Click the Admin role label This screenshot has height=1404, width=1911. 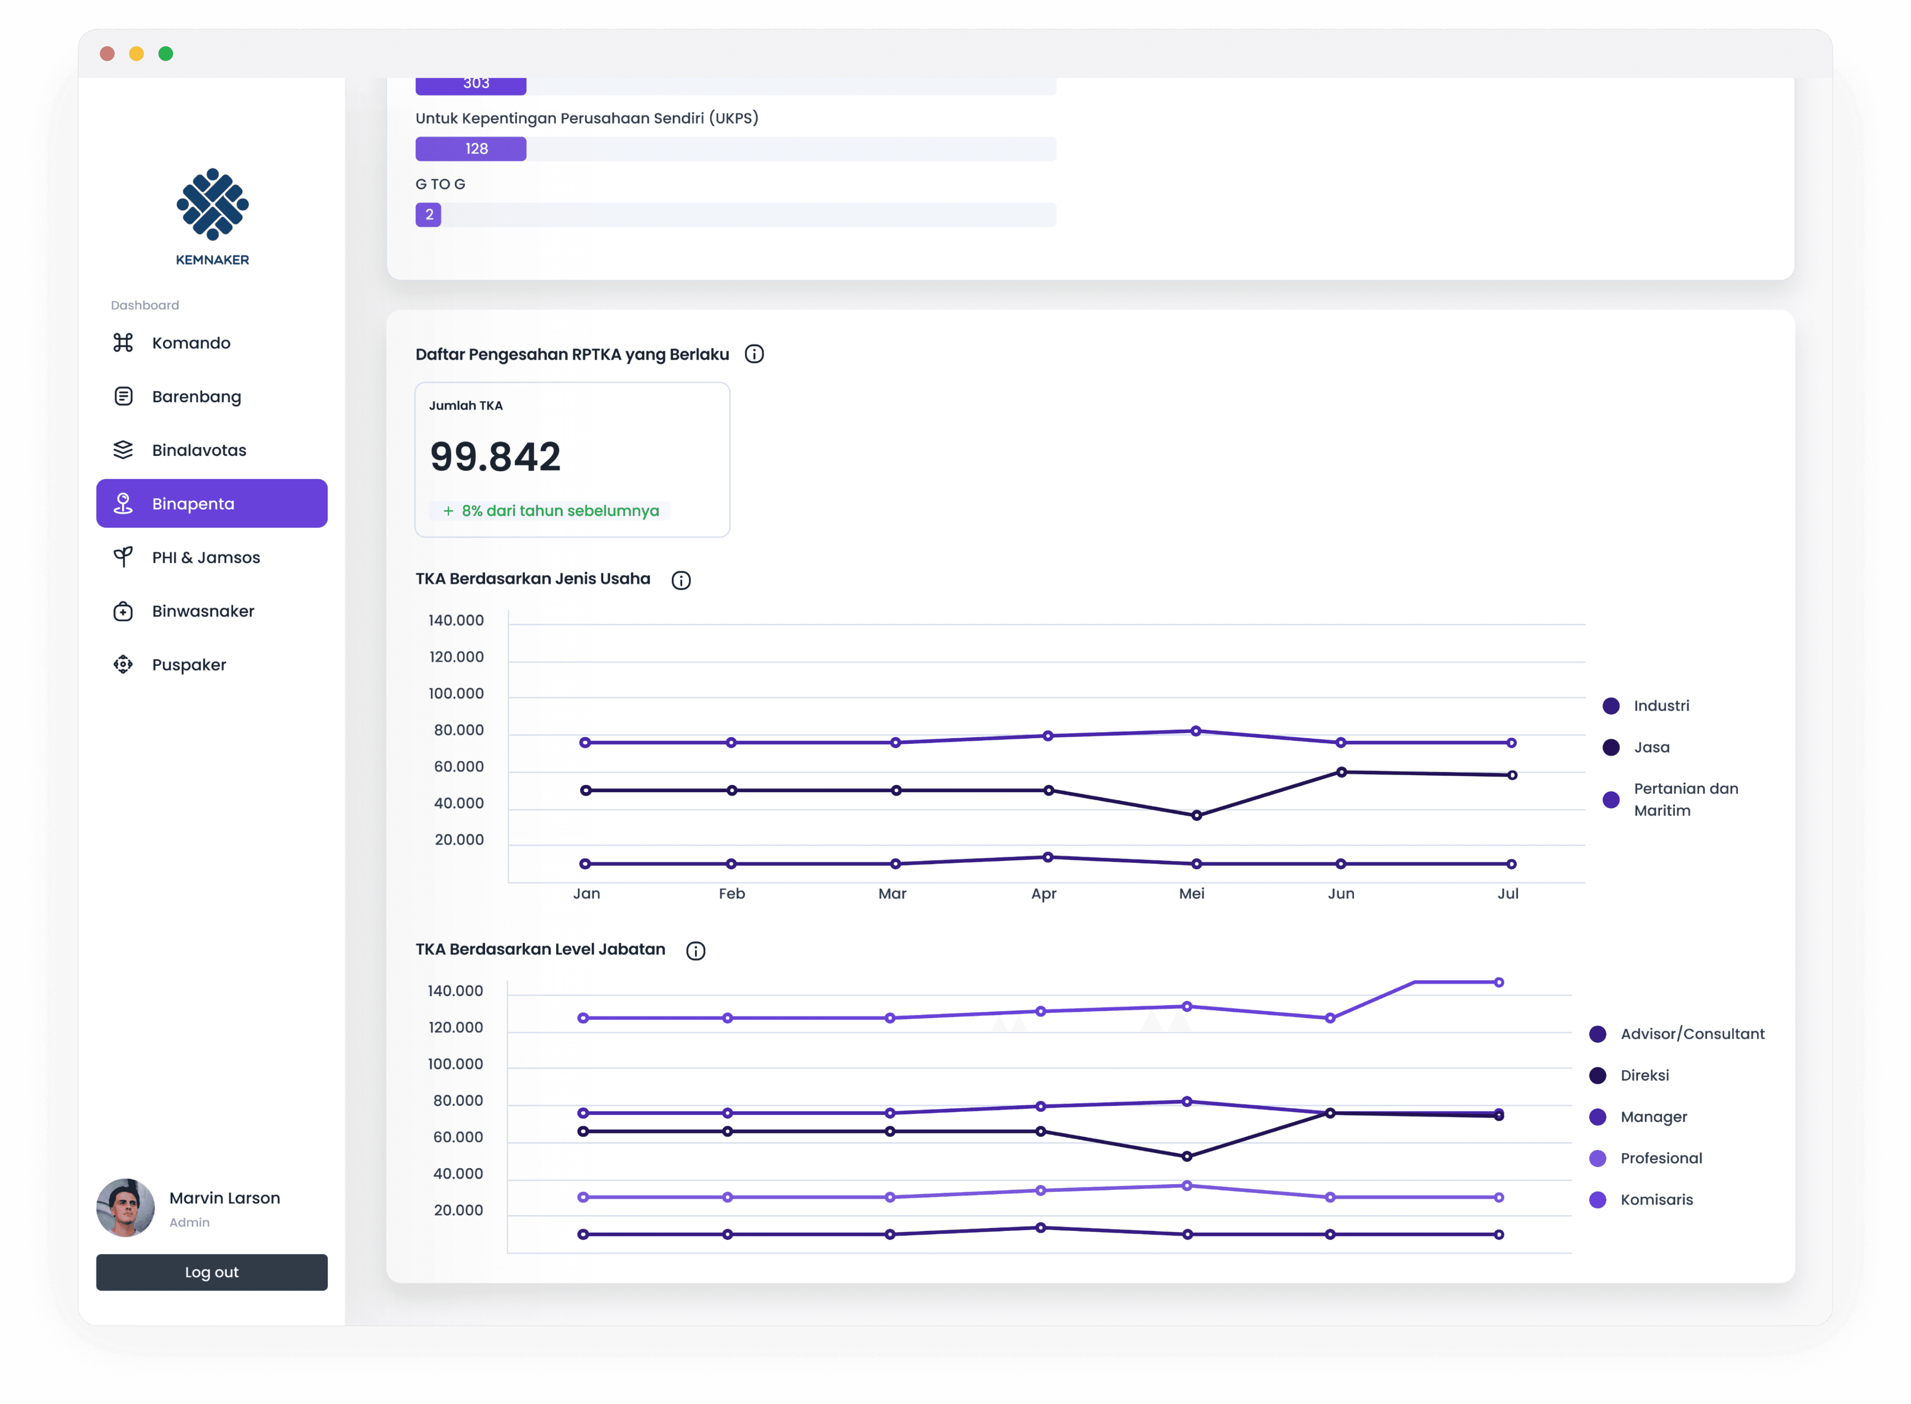point(189,1222)
